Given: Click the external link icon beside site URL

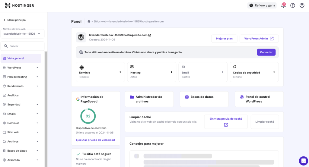Looking at the screenshot, I should pyautogui.click(x=150, y=35).
